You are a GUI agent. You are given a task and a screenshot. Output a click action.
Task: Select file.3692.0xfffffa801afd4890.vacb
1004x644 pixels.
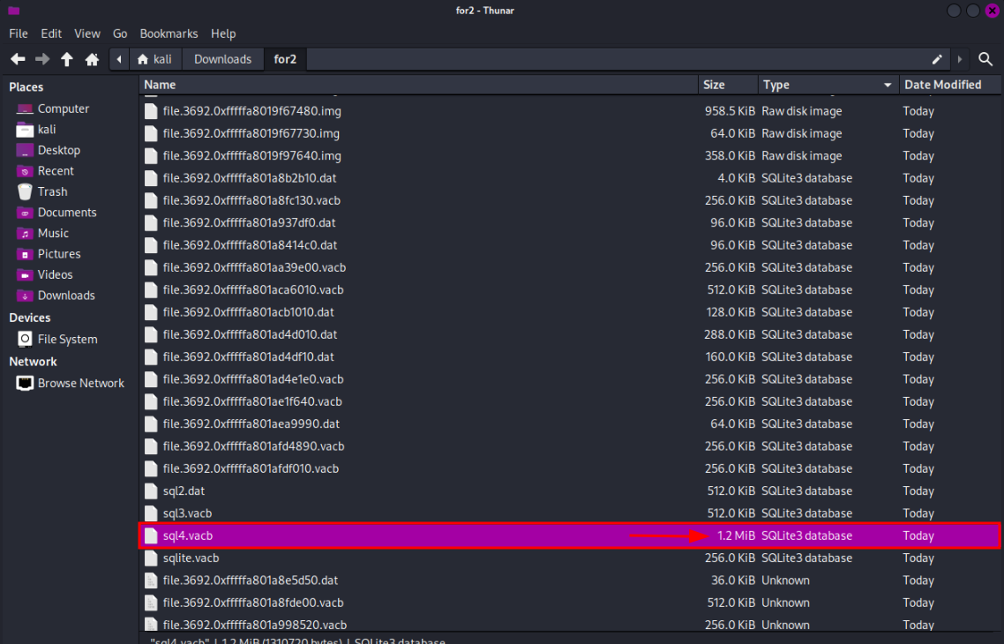click(570, 447)
